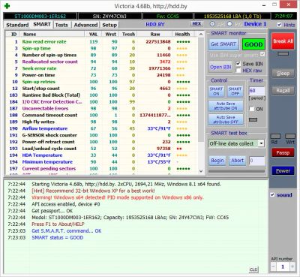Viewport: 300px width, 277px height.
Task: Decrease the API number with minus
Action: click(273, 266)
